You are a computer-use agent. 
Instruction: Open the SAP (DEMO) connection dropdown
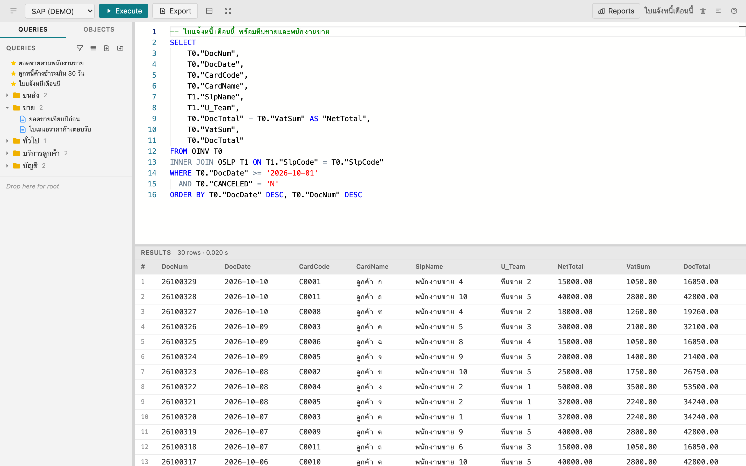click(x=60, y=11)
